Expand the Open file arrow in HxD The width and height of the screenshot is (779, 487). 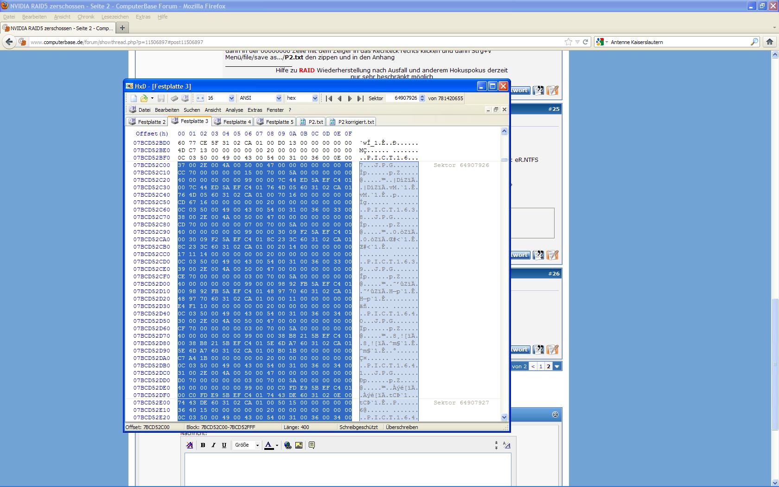pyautogui.click(x=152, y=98)
